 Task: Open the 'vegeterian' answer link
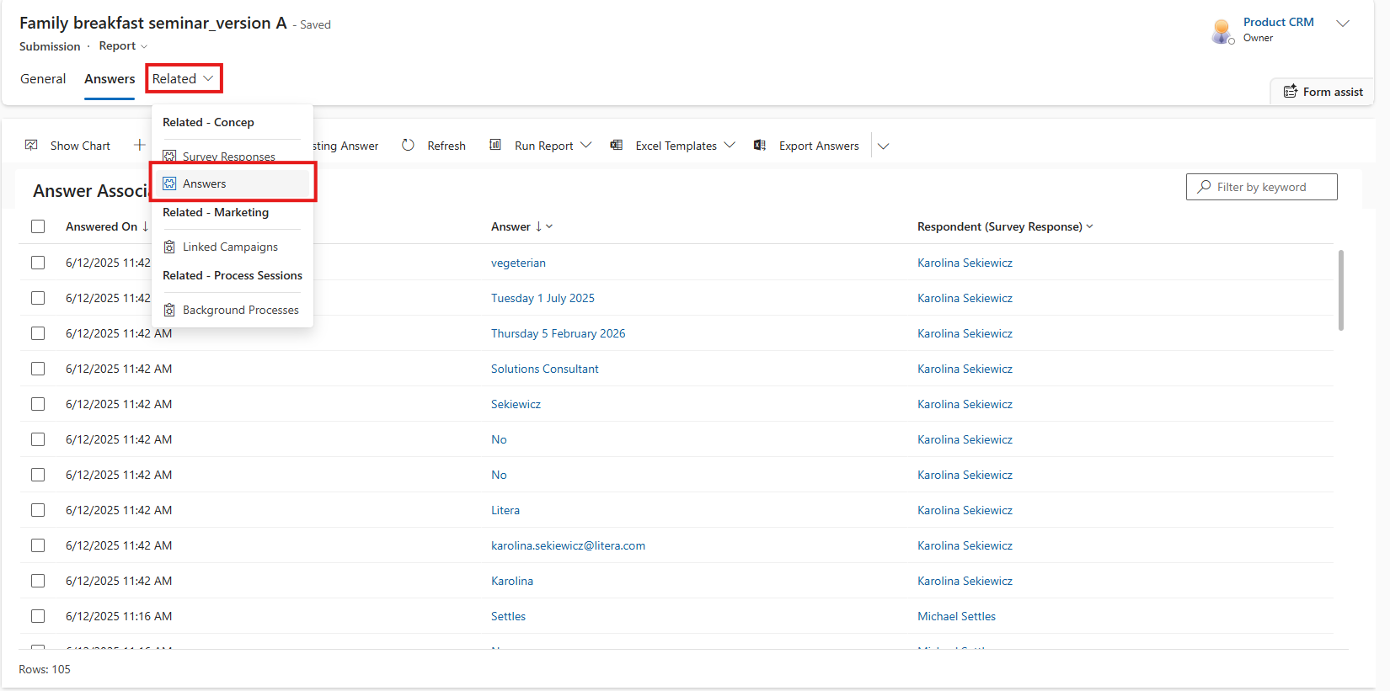coord(518,263)
